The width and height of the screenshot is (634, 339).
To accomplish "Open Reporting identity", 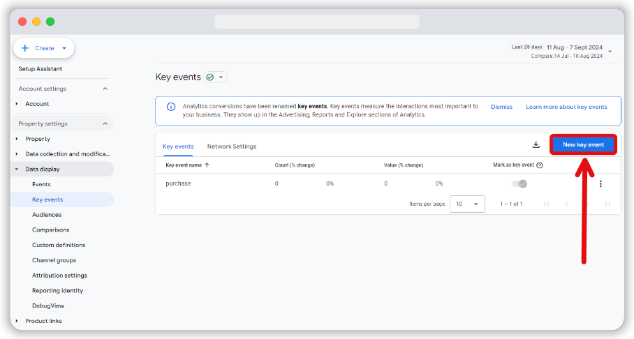I will pyautogui.click(x=57, y=290).
